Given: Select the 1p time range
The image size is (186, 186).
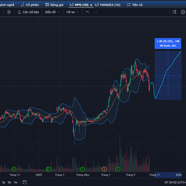Looking at the screenshot, I should pyautogui.click(x=3, y=182).
